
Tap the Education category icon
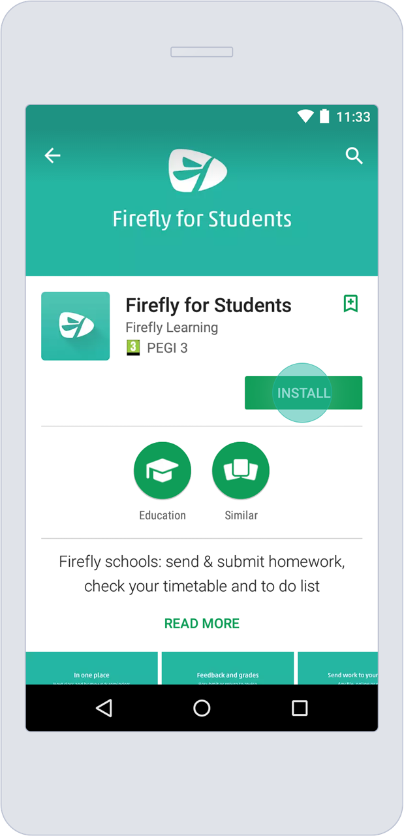pyautogui.click(x=162, y=471)
